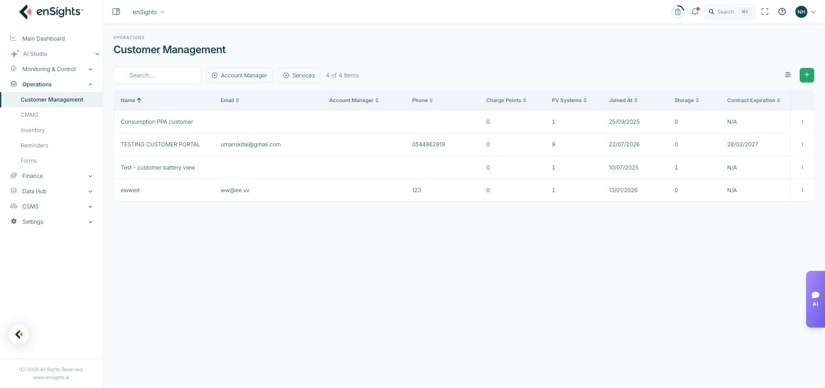The image size is (825, 388).
Task: Open the clipboard tasks icon in header
Action: pyautogui.click(x=678, y=12)
